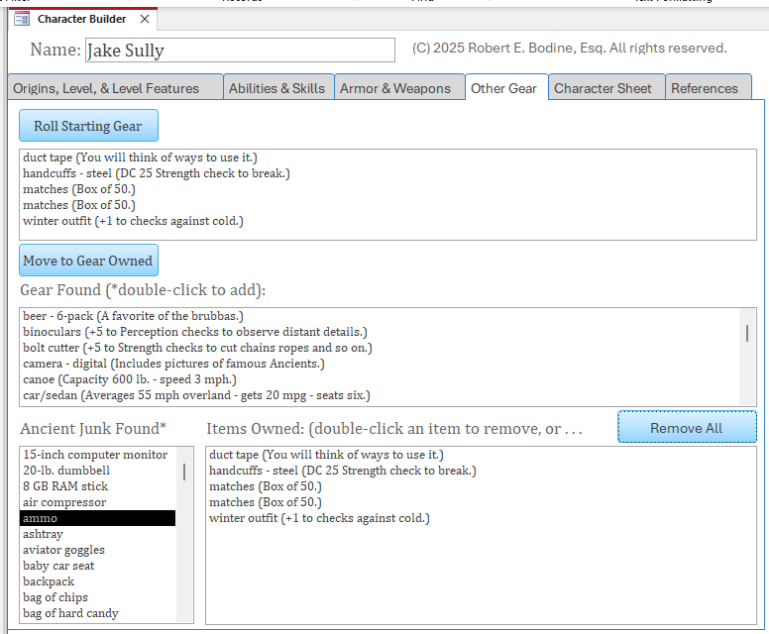Switch to Origins, Level, & Level Features tab

pos(106,88)
